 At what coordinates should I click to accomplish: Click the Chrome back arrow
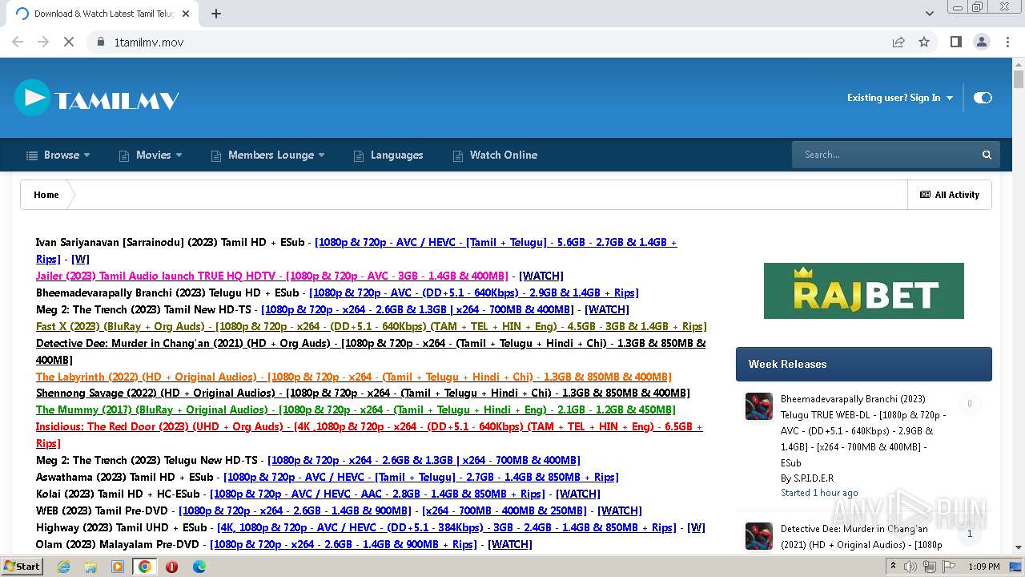(18, 42)
